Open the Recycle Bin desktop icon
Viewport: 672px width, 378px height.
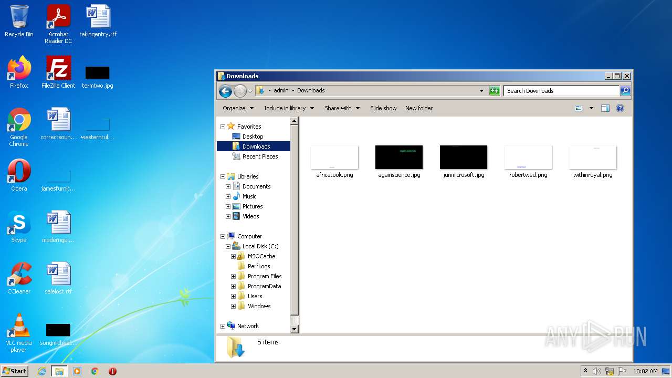19,21
